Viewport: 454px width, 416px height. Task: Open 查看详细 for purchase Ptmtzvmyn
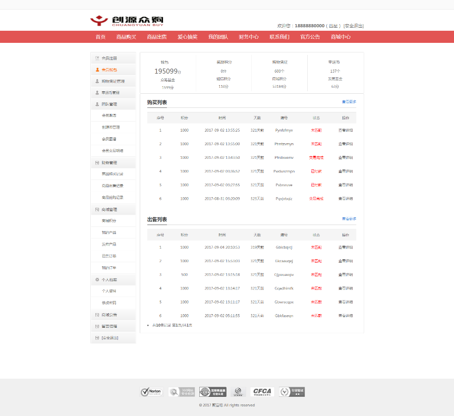(346, 144)
